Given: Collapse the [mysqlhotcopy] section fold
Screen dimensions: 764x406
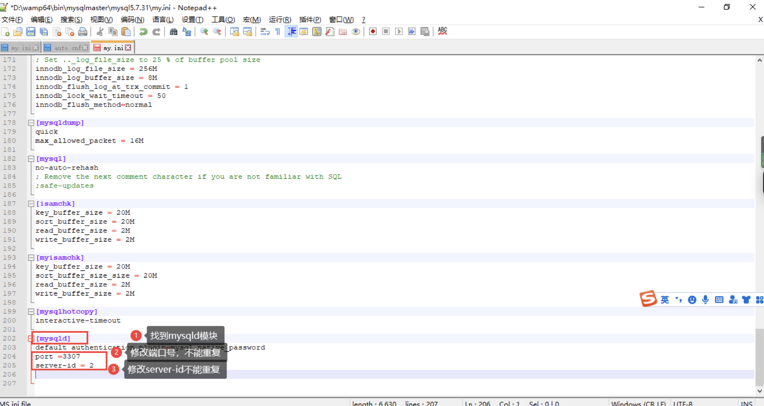Looking at the screenshot, I should tap(31, 311).
